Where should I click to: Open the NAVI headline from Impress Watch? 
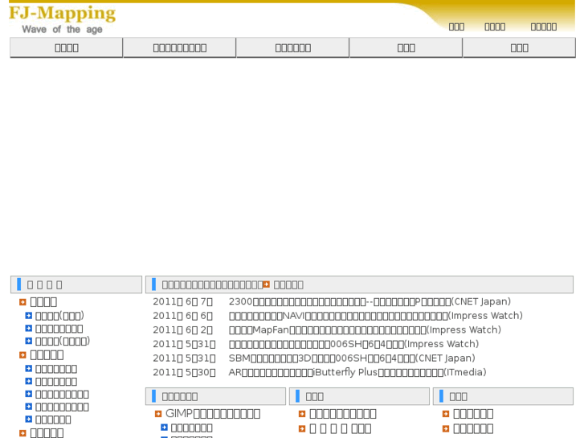click(x=375, y=316)
